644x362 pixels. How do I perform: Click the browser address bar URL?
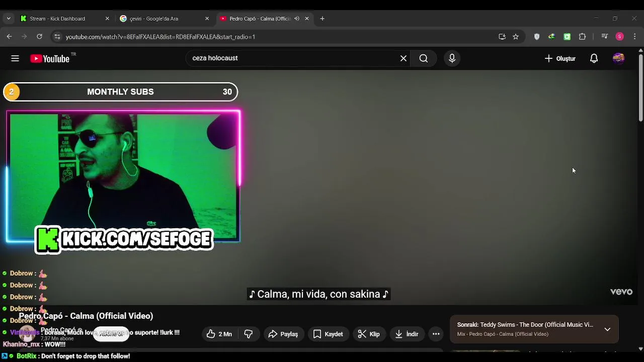[x=160, y=37]
